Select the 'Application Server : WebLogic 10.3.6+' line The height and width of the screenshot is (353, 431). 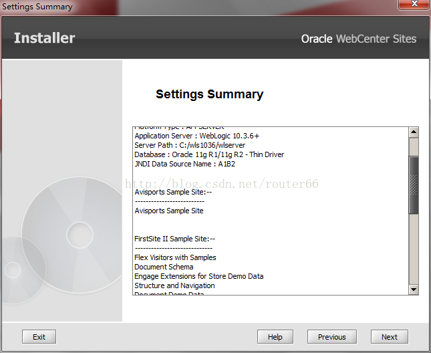(197, 136)
